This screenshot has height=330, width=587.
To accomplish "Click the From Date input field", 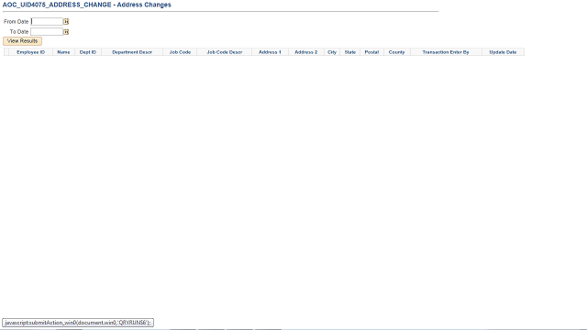I will coord(47,22).
